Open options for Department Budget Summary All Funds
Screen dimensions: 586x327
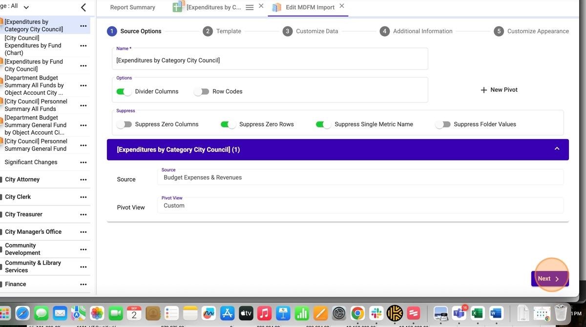pos(84,85)
